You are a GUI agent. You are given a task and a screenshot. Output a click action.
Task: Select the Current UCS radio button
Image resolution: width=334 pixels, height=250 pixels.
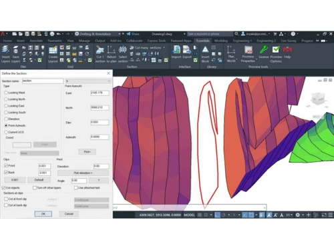pos(6,132)
